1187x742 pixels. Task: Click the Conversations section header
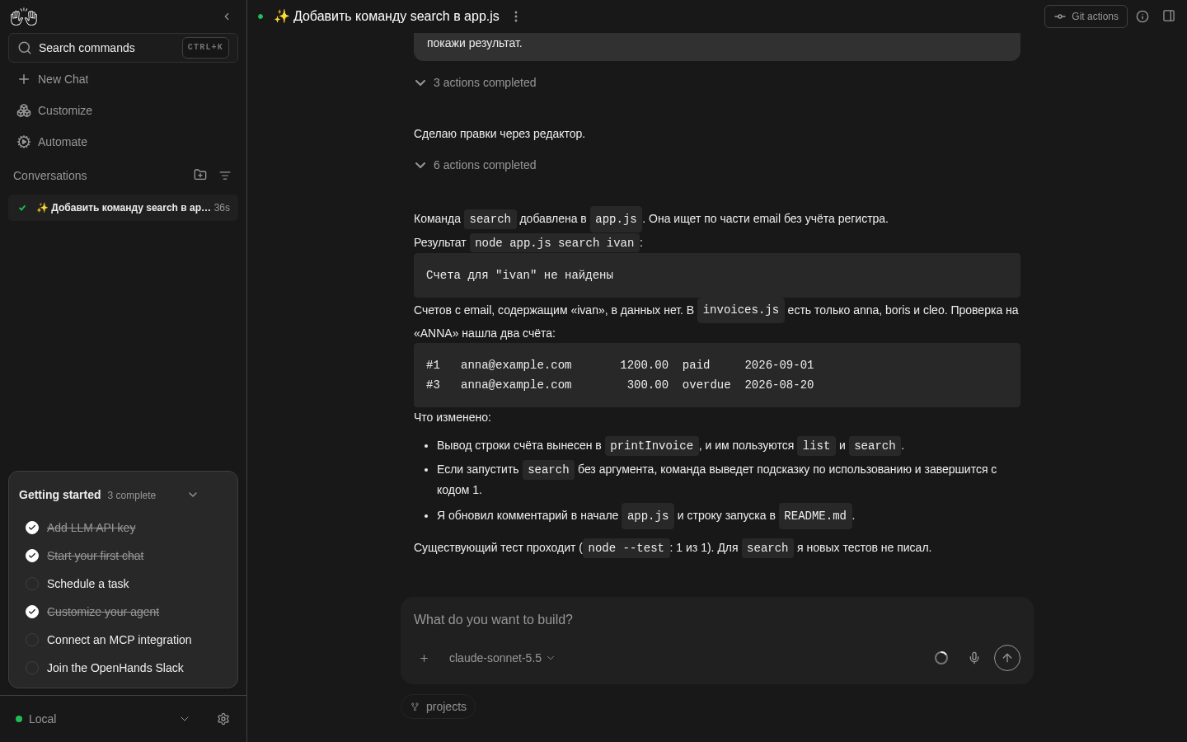tap(50, 176)
